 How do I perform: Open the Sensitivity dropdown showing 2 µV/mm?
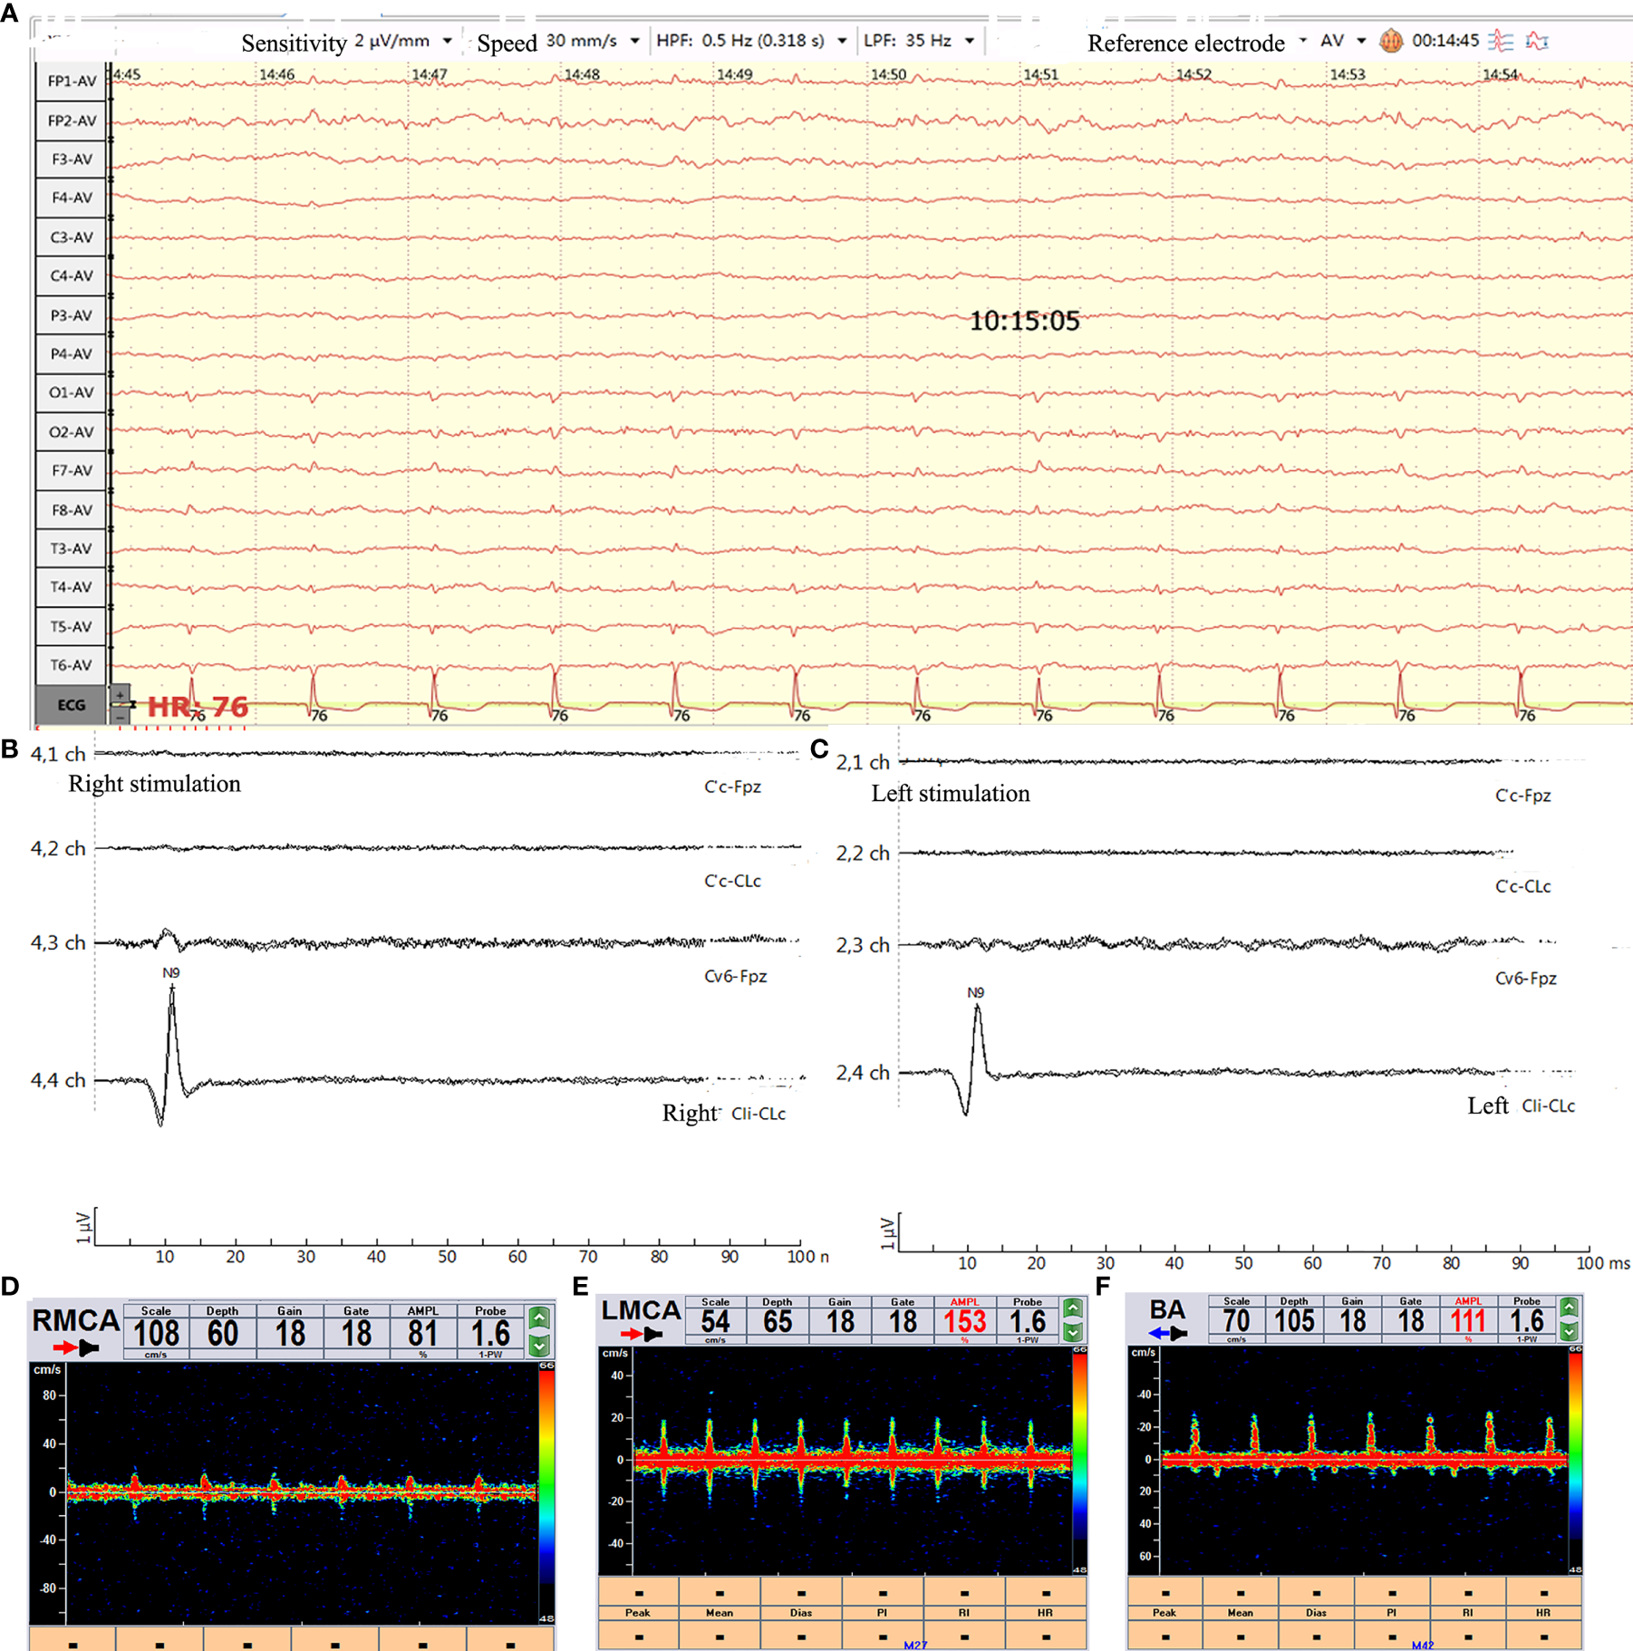point(447,41)
